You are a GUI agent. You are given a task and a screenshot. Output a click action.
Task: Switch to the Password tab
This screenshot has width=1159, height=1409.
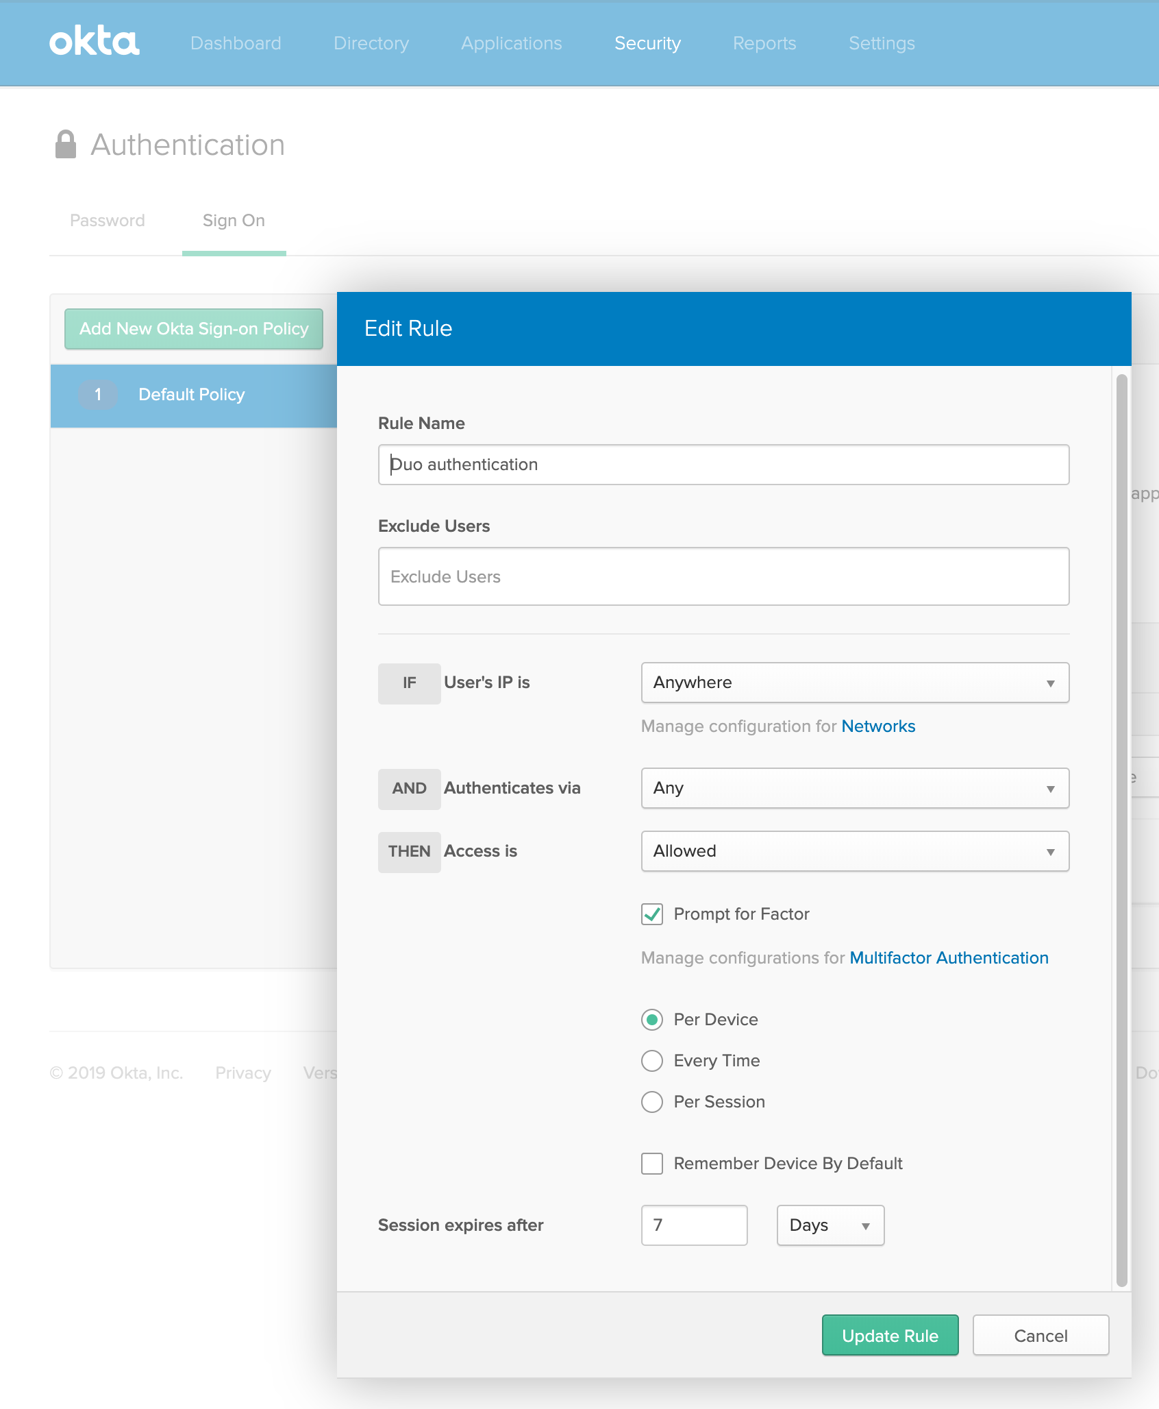107,220
